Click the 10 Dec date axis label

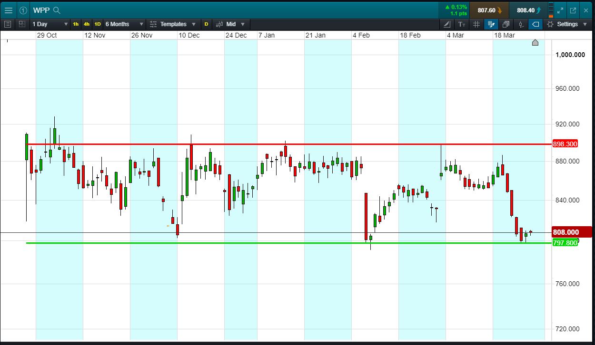[x=189, y=35]
